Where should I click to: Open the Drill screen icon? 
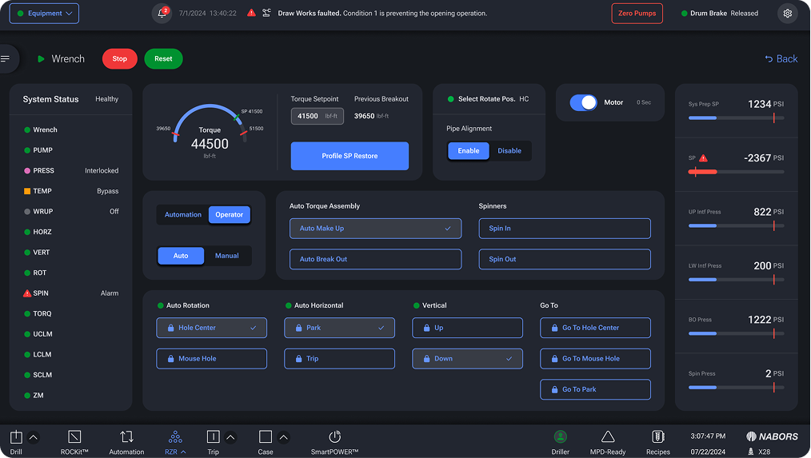click(16, 437)
